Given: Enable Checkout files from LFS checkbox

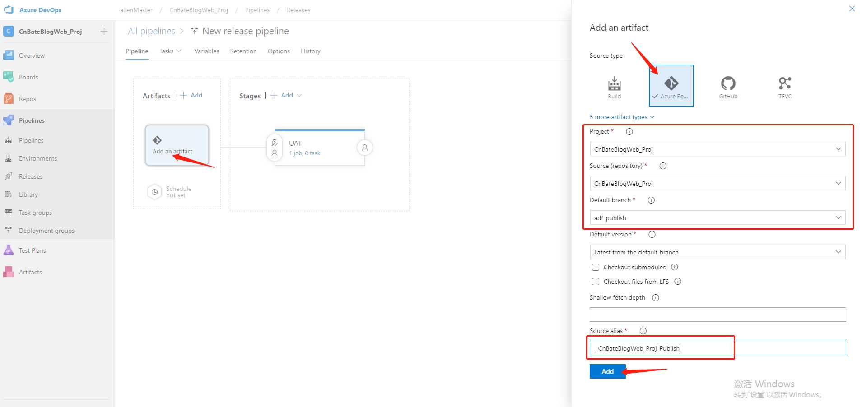Looking at the screenshot, I should pos(596,282).
